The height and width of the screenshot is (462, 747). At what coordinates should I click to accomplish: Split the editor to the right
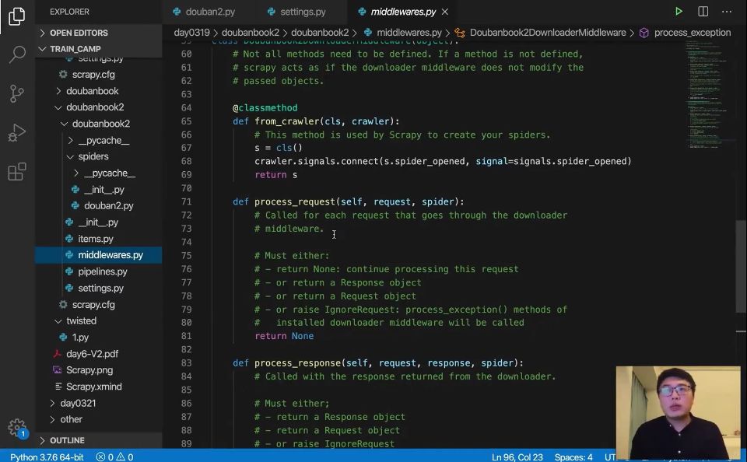[x=703, y=12]
